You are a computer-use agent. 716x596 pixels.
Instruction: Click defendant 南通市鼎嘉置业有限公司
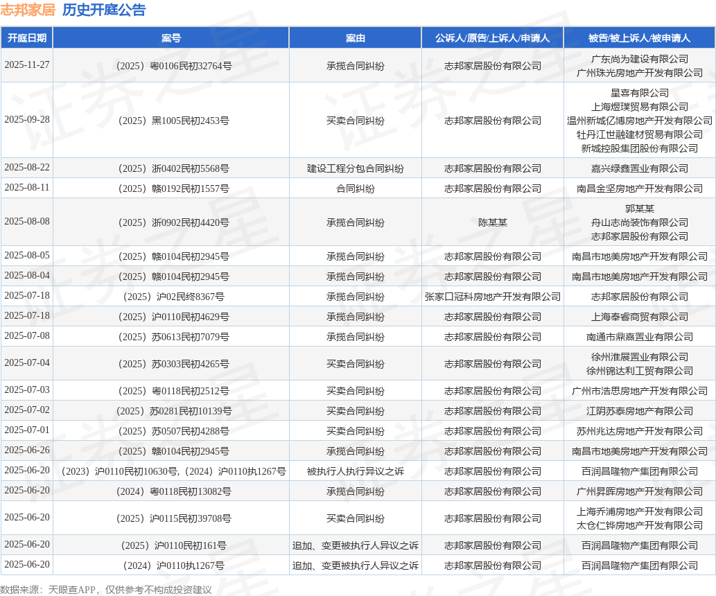point(639,337)
